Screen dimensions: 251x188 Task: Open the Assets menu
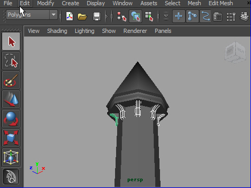pyautogui.click(x=149, y=3)
